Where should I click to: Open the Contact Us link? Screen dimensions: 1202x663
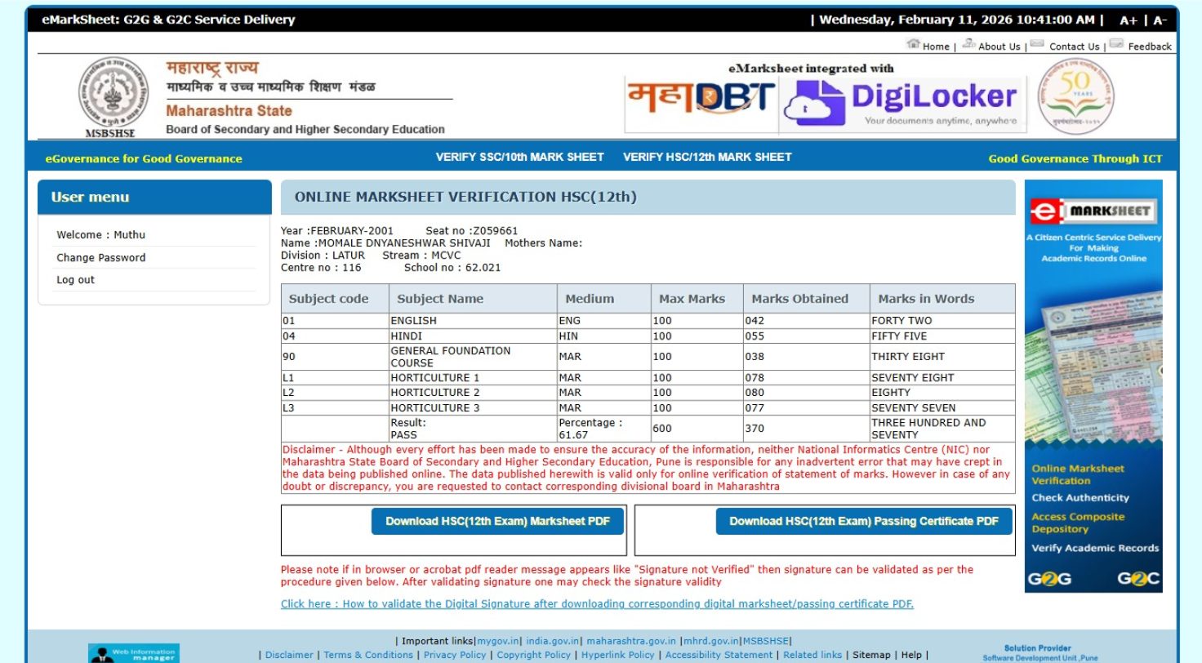point(1074,47)
